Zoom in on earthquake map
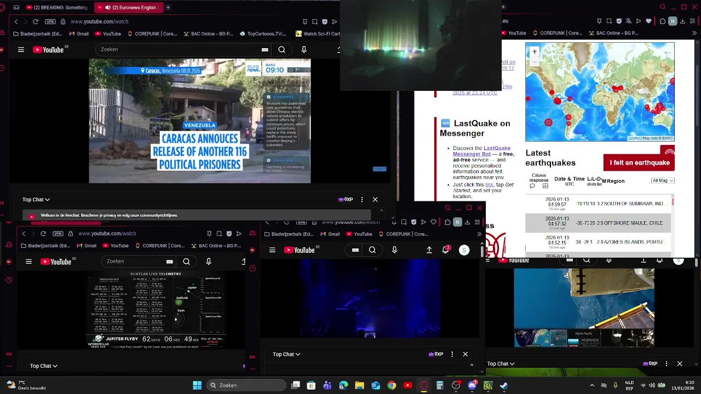The height and width of the screenshot is (394, 701). point(535,51)
